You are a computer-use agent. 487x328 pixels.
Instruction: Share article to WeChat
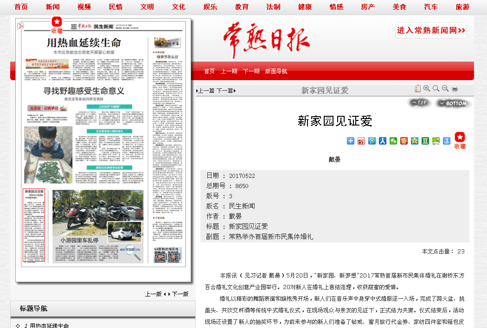point(393,141)
